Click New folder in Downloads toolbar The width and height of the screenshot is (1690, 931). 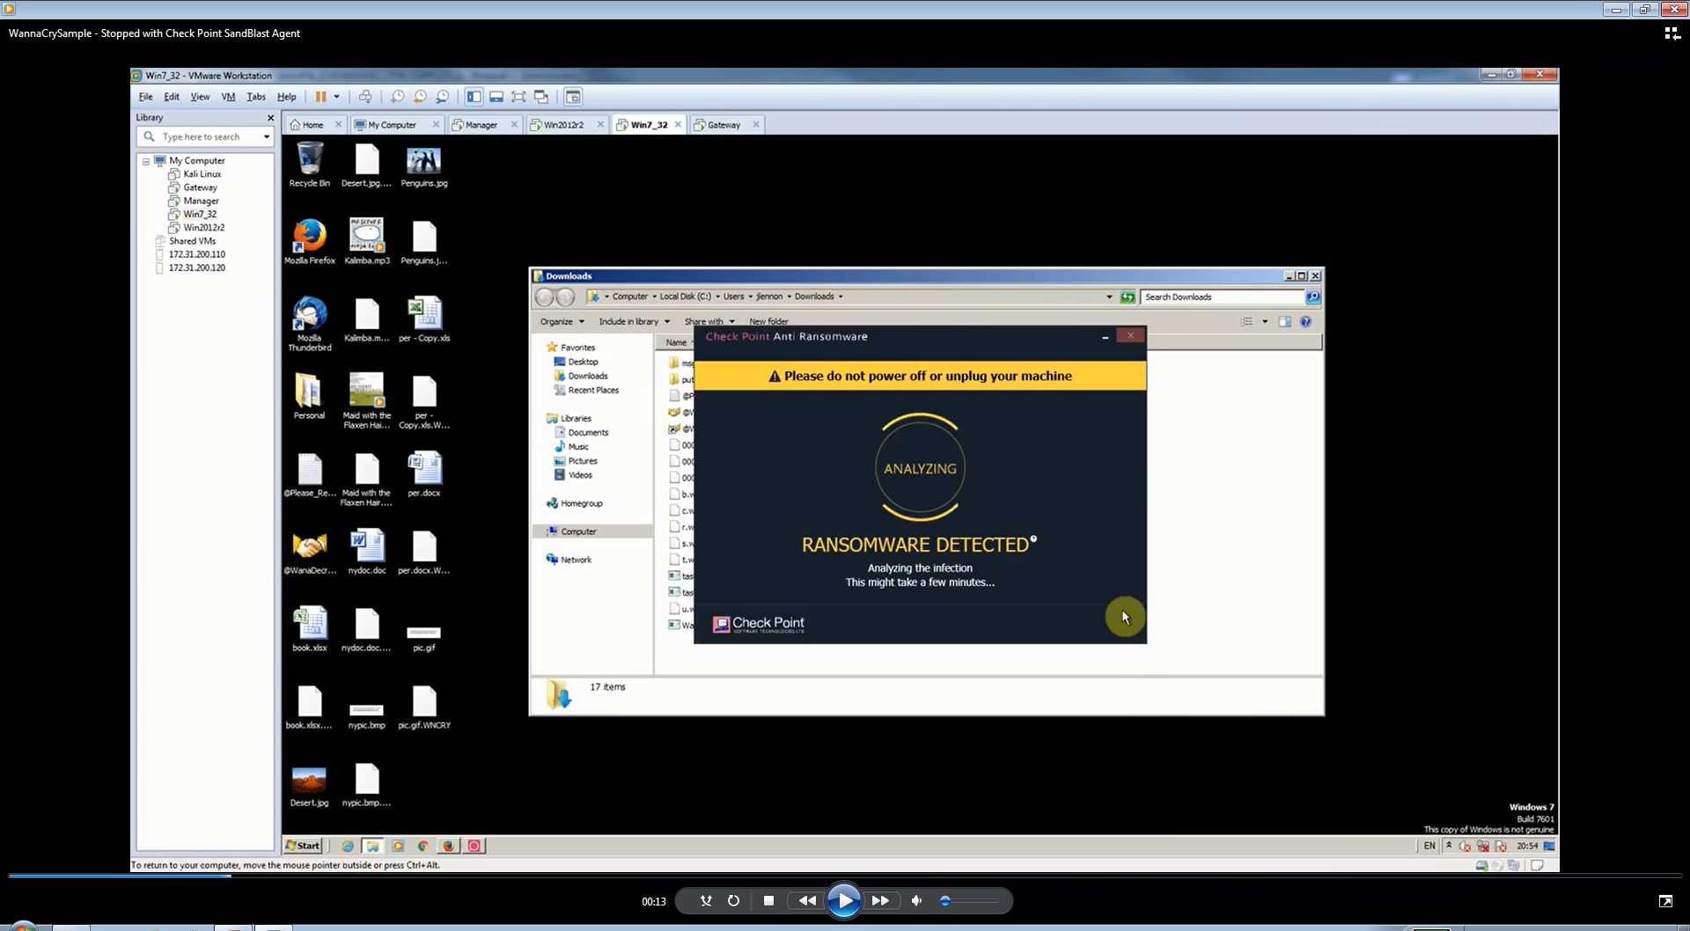tap(768, 322)
